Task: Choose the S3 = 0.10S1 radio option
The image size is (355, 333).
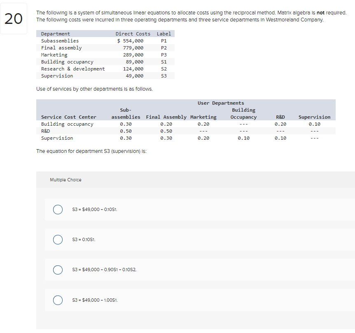Action: tap(58, 239)
